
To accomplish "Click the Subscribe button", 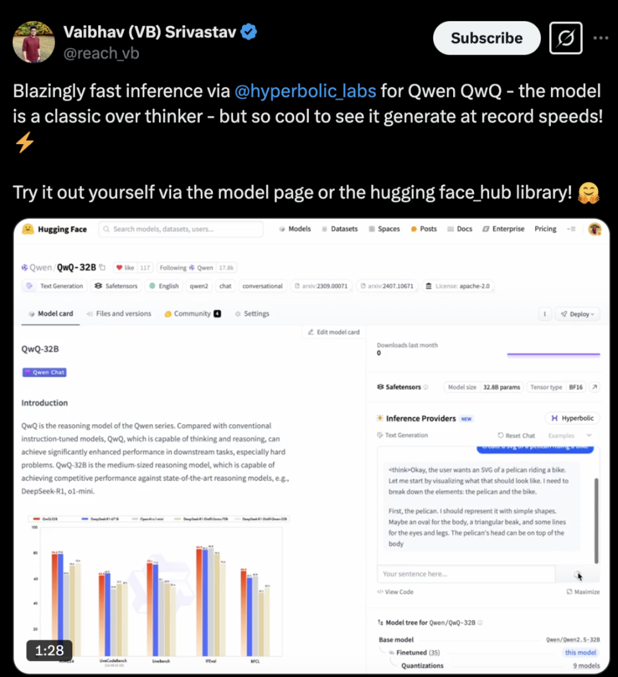I will coord(486,38).
